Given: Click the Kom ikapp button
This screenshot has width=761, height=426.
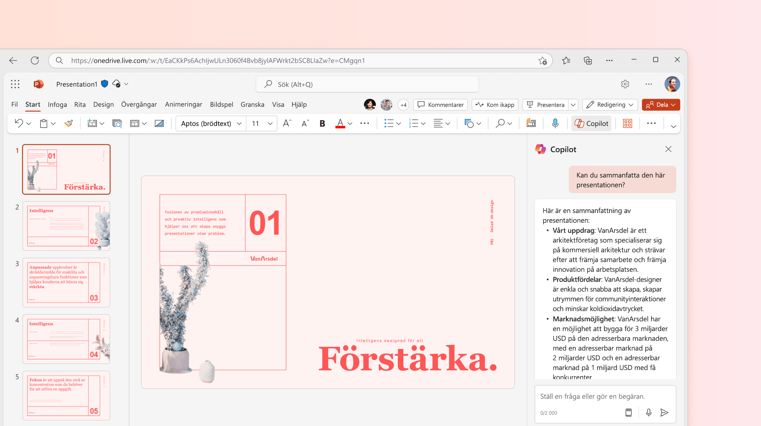Looking at the screenshot, I should 495,105.
